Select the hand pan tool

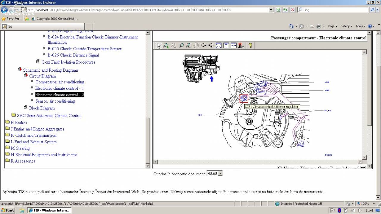click(196, 45)
